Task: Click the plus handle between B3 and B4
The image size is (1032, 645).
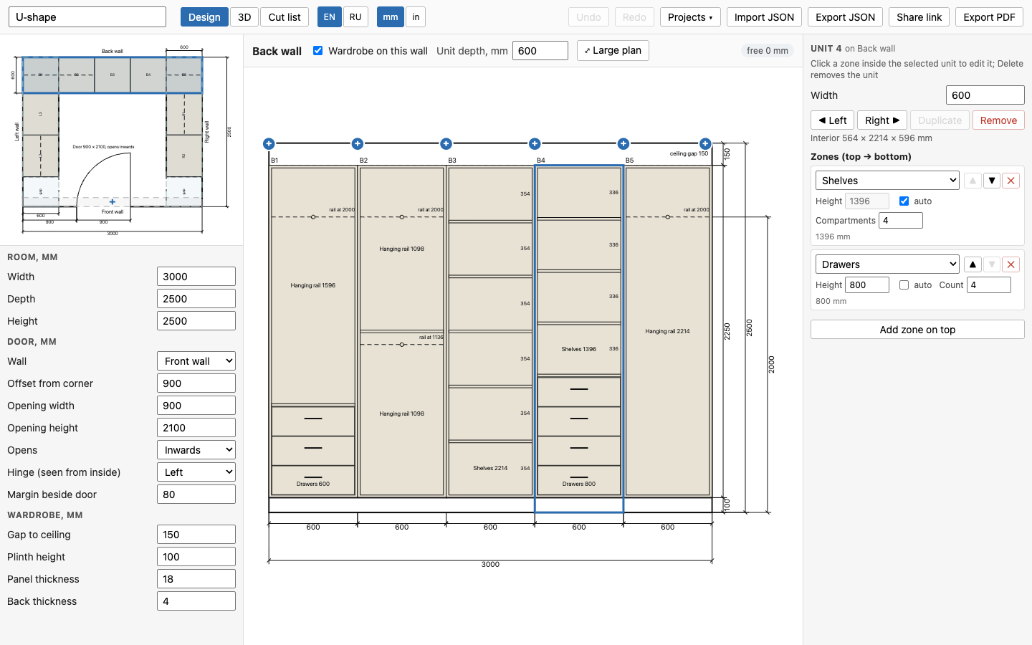Action: (535, 143)
